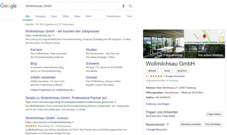Click the Google logo
Viewport: 227px width, 135px height.
click(8, 6)
